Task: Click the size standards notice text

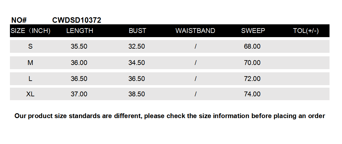Action: [x=170, y=116]
